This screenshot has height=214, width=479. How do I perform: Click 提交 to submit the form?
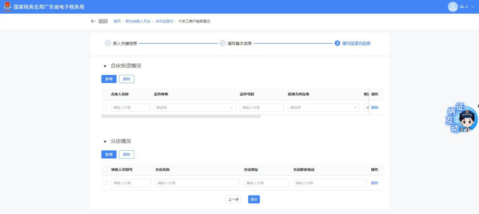click(x=254, y=200)
